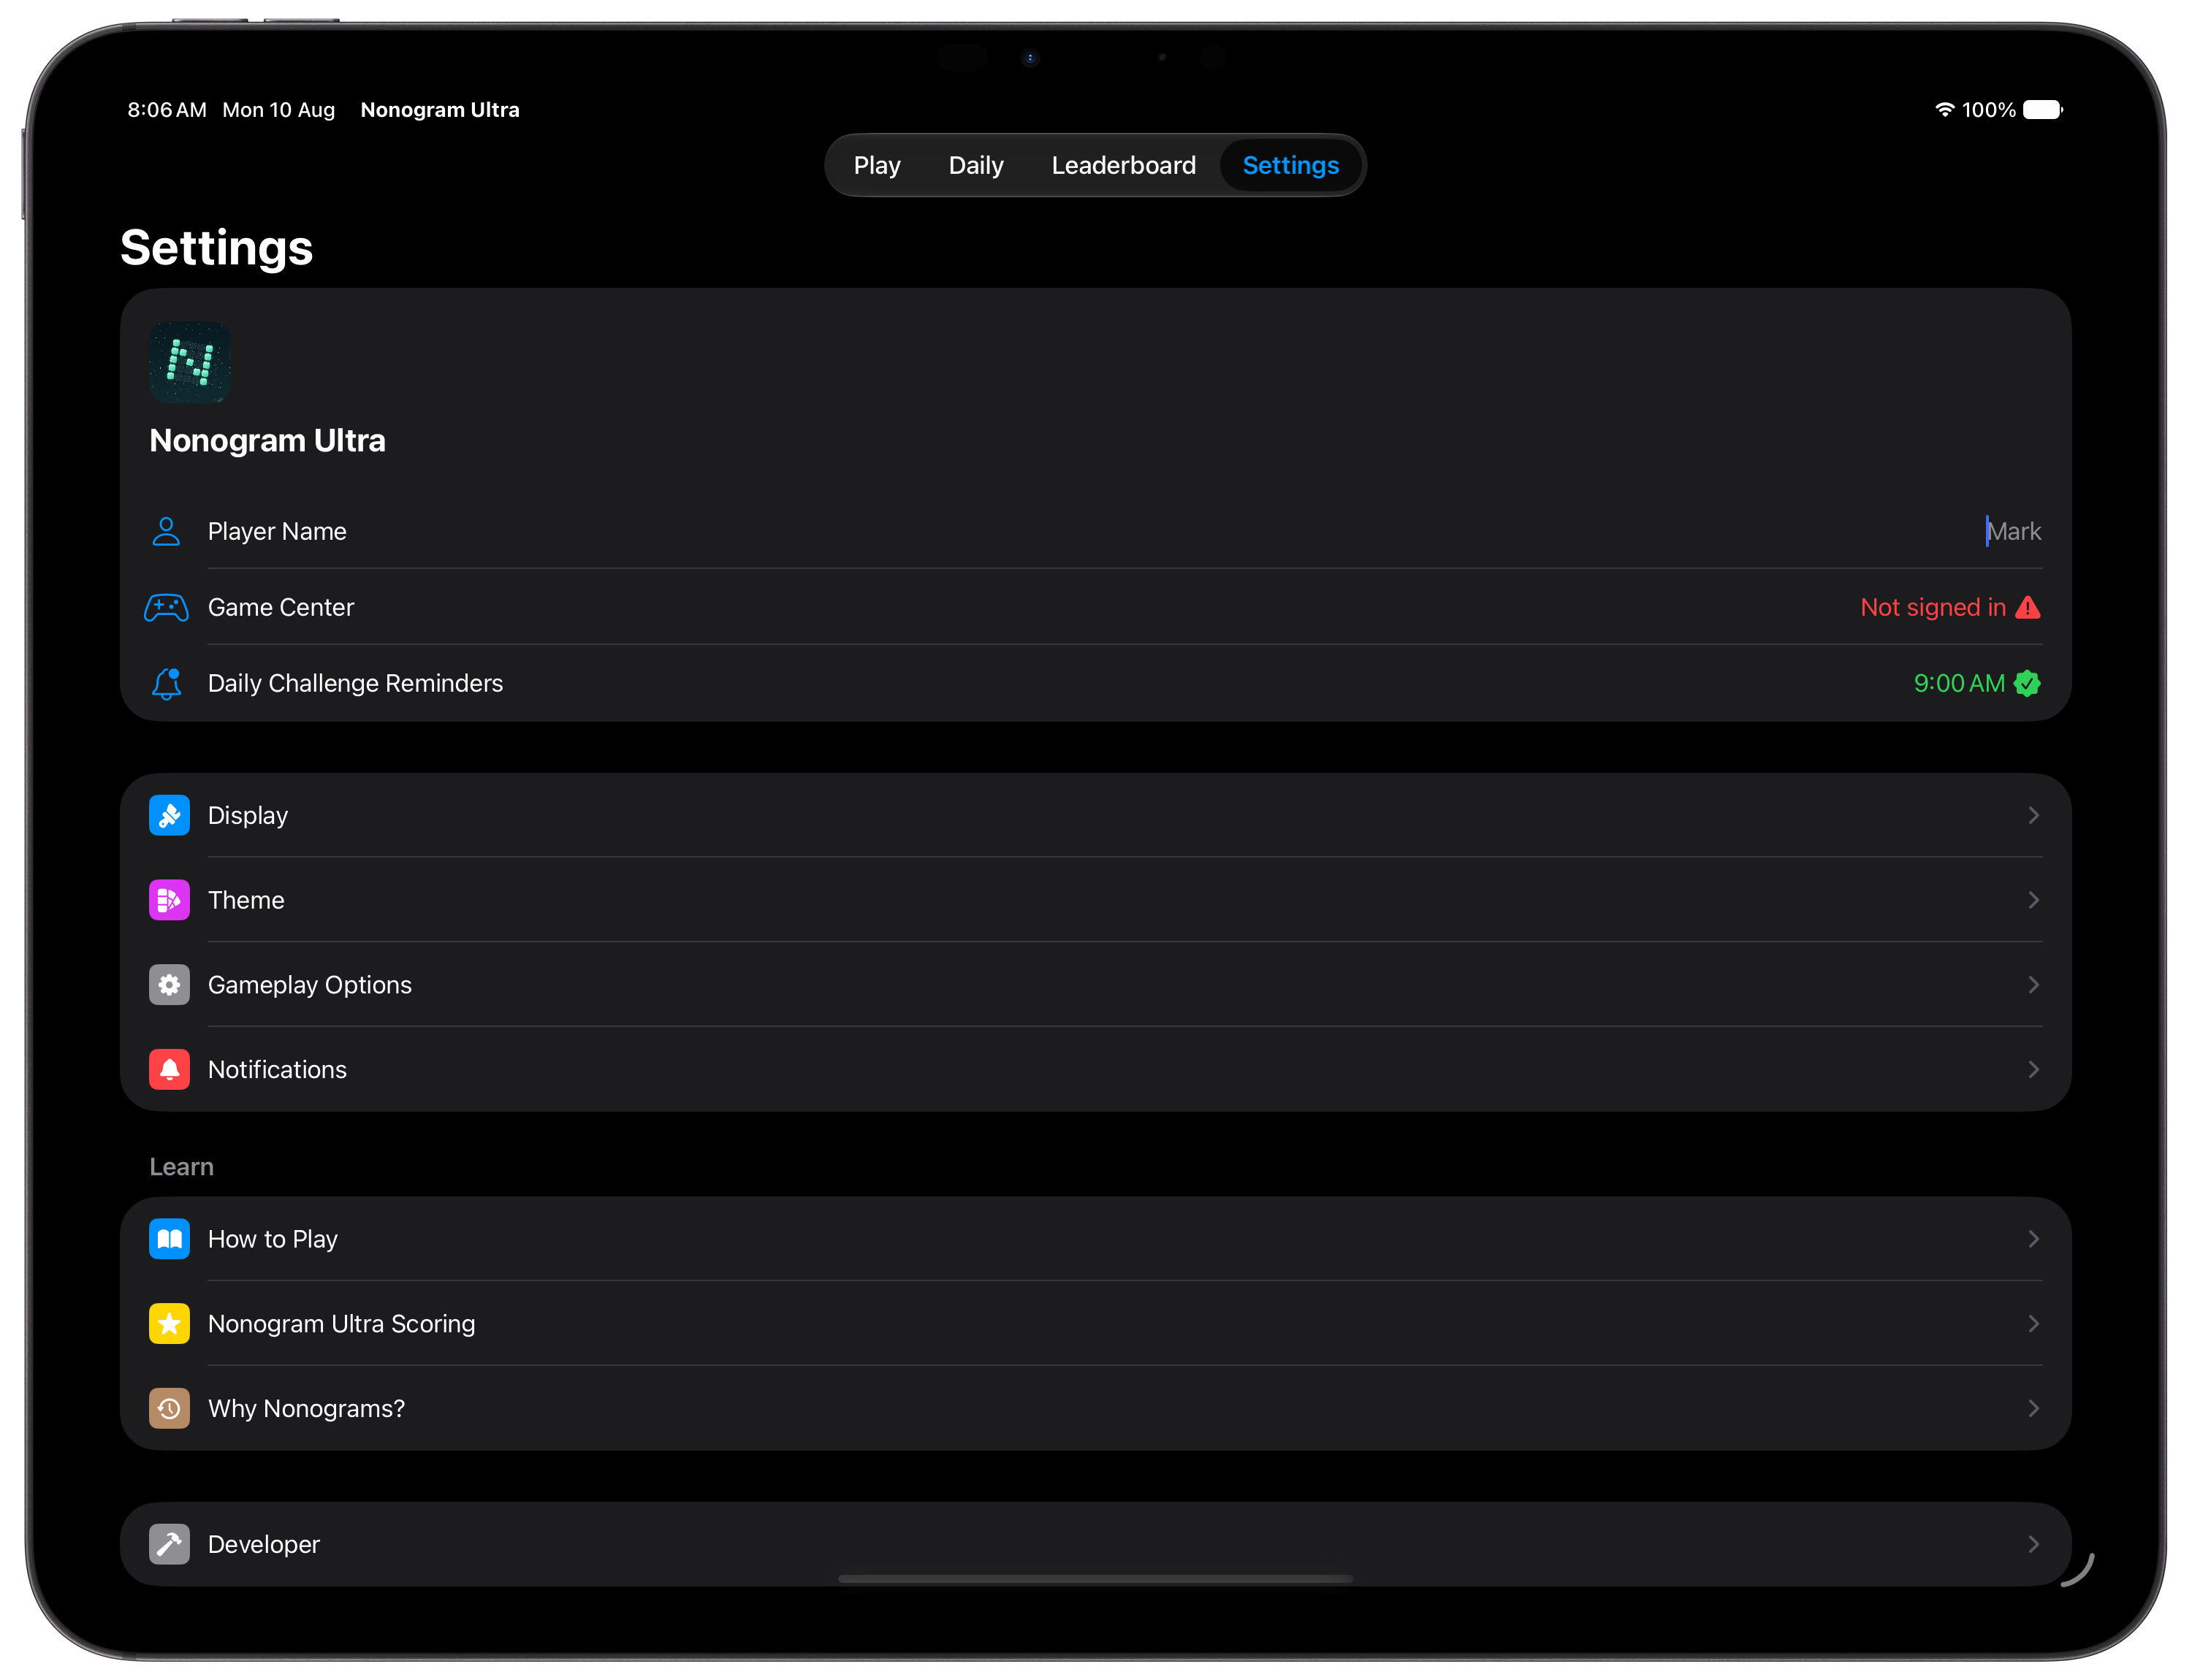This screenshot has width=2192, height=1680.
Task: Tap the Player Name person icon
Action: 166,531
